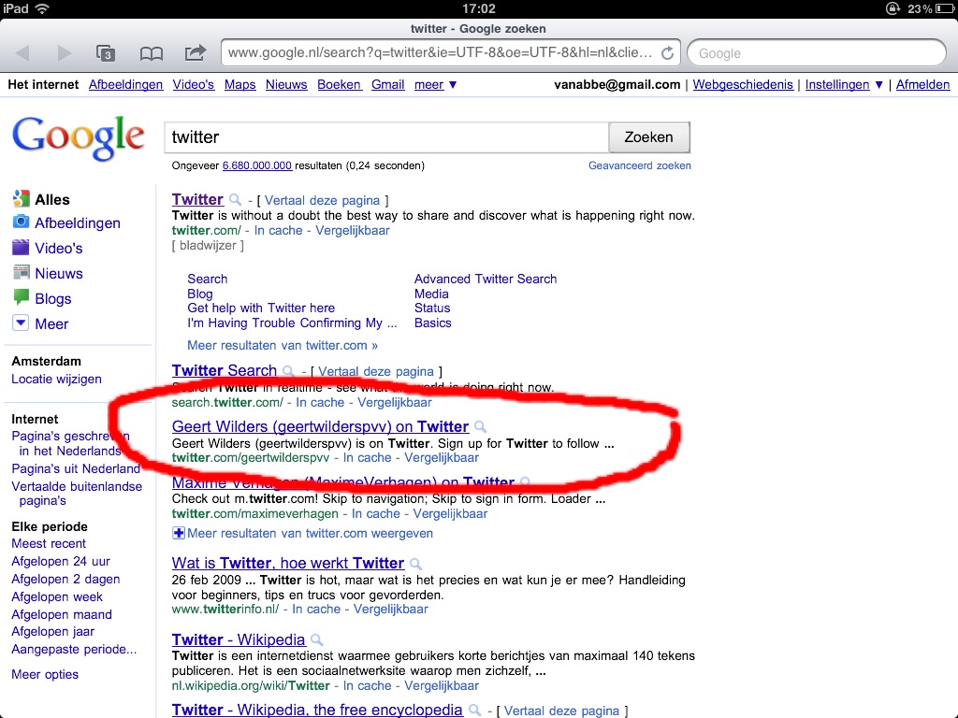The image size is (958, 718).
Task: Click the Google search field containing 'twitter'
Action: point(385,137)
